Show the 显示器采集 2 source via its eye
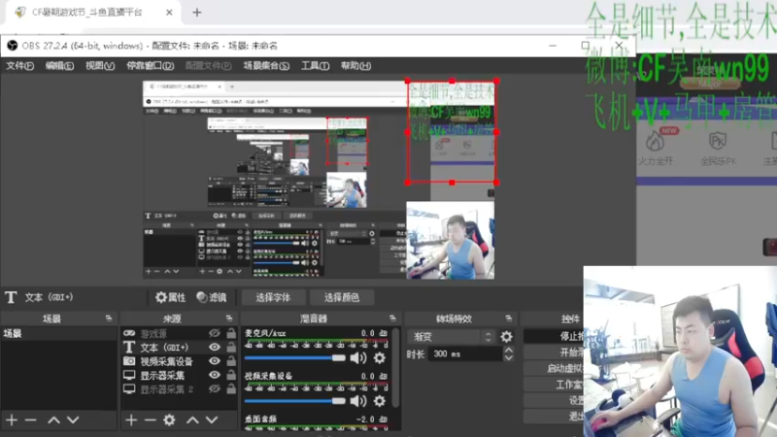 point(214,389)
